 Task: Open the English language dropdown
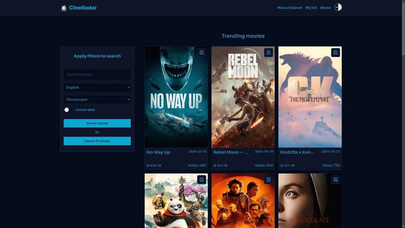(97, 87)
